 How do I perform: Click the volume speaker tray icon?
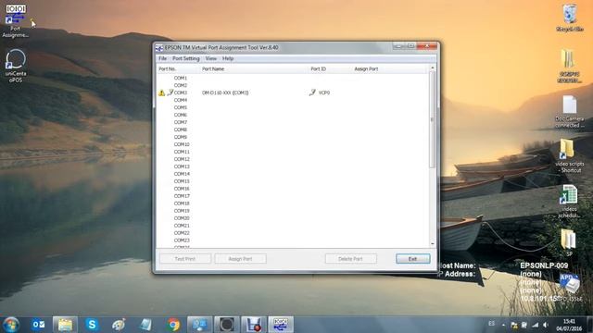point(546,325)
